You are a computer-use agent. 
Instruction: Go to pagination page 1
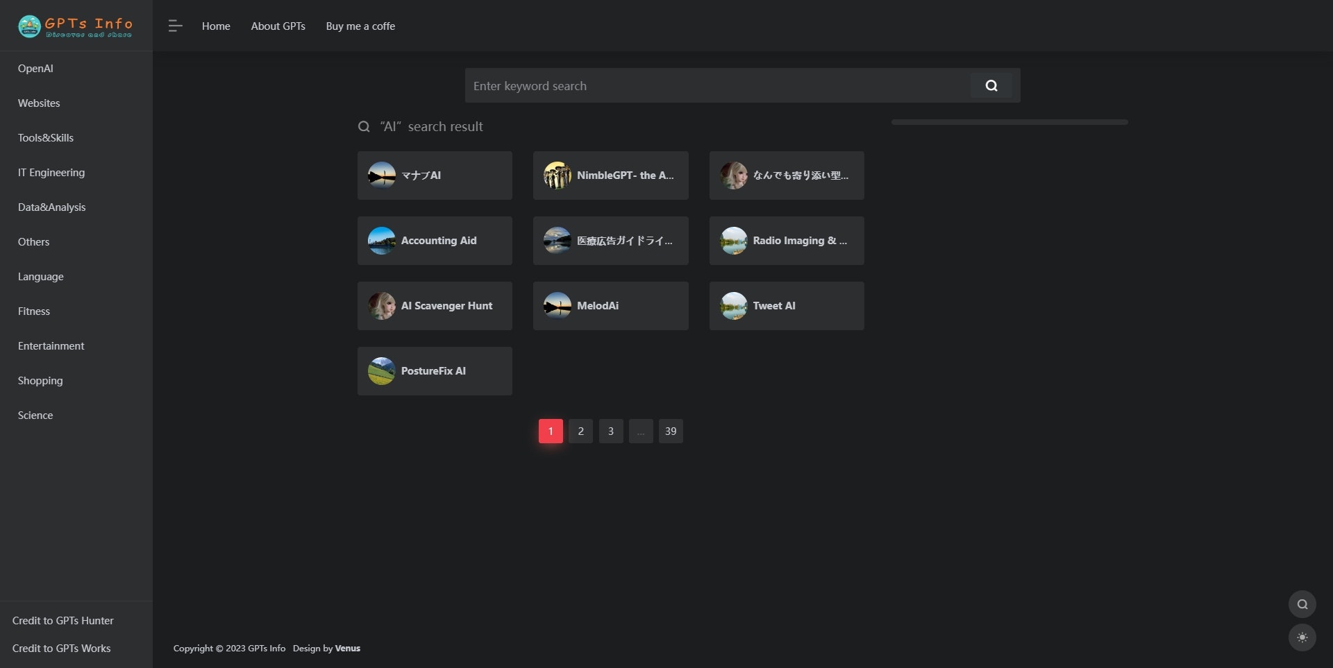pyautogui.click(x=551, y=431)
